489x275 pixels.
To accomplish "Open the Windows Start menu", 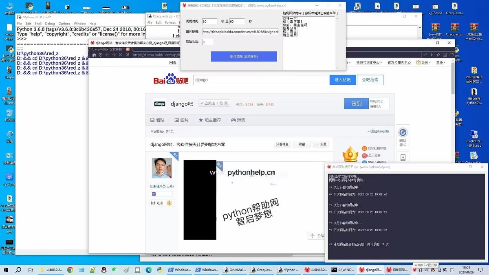I will coord(6,270).
